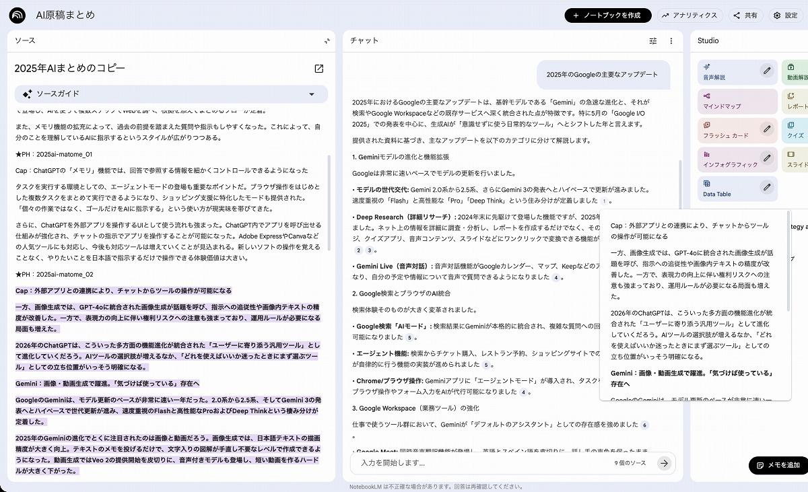Click メモを追加 button

[778, 465]
